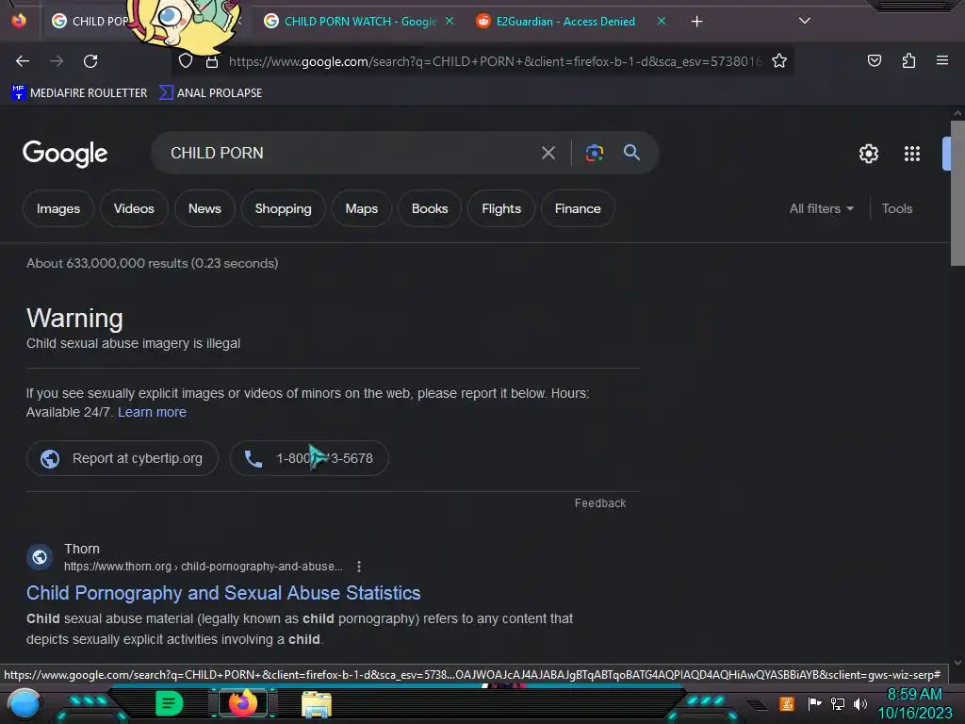Open Thorn result options three dots
Screen dimensions: 965x724
pos(359,567)
